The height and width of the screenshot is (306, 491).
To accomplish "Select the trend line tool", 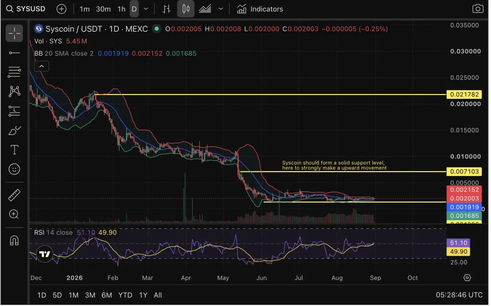I will click(14, 53).
